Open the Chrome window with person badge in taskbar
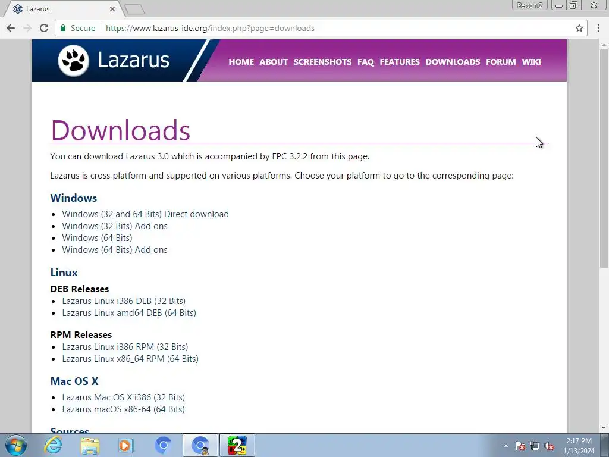The height and width of the screenshot is (457, 609). tap(200, 445)
